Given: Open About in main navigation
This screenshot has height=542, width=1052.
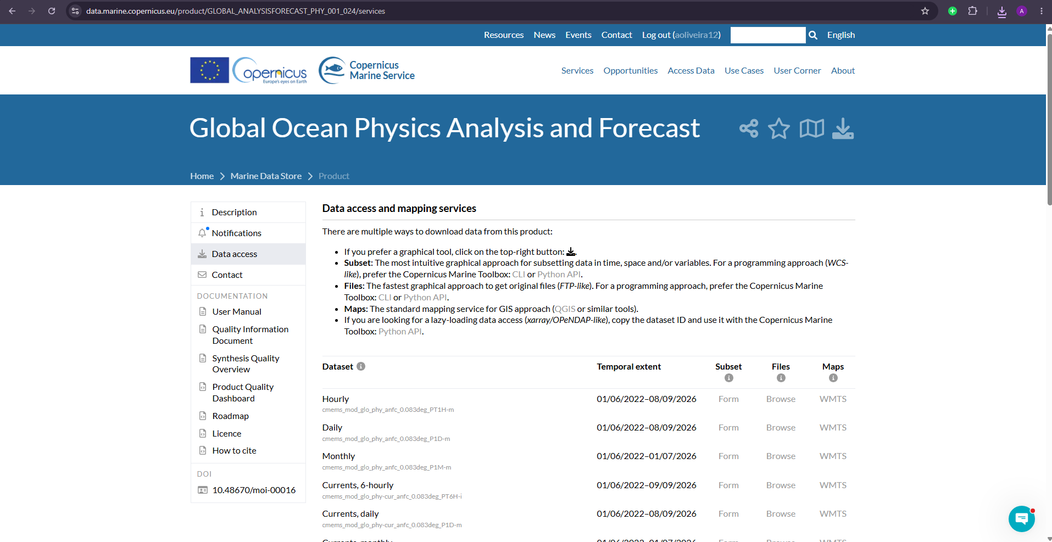Looking at the screenshot, I should pos(843,70).
